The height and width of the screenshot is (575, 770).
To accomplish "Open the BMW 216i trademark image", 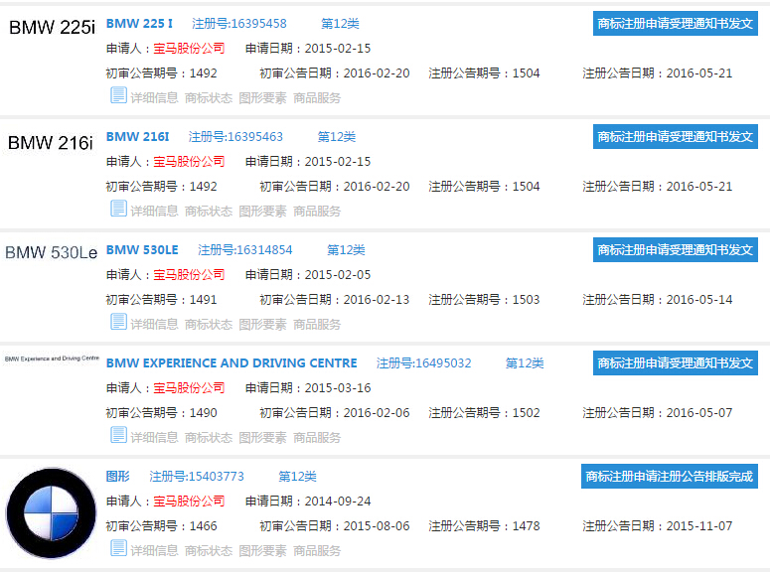I will pos(51,143).
